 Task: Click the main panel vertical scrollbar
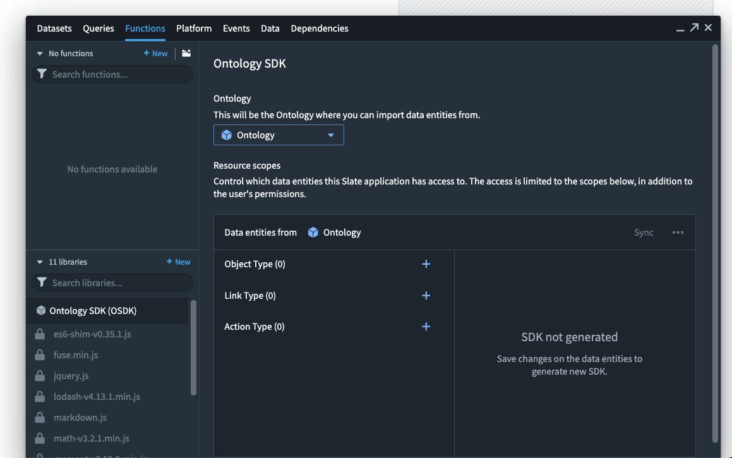(x=715, y=243)
